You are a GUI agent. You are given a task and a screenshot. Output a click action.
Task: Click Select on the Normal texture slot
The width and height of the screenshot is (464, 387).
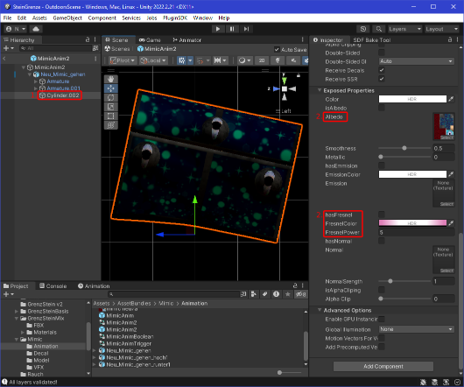(446, 271)
